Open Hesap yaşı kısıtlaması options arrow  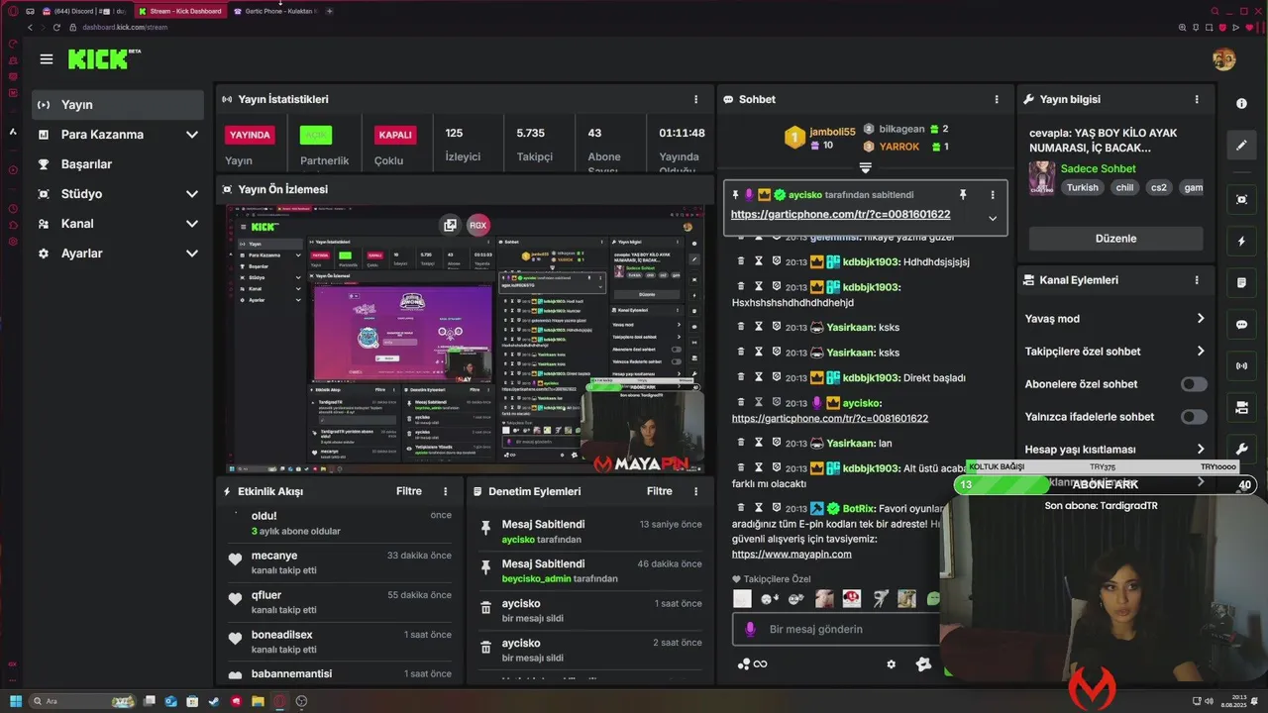pyautogui.click(x=1200, y=450)
